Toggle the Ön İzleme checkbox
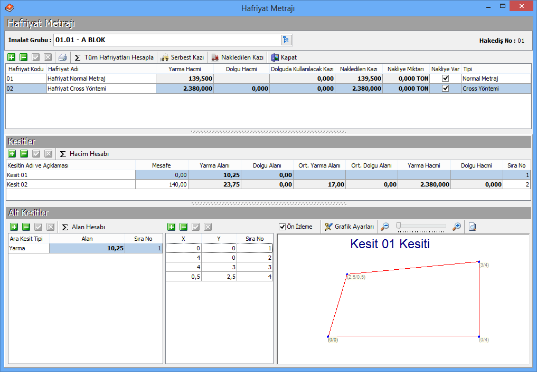Image resolution: width=537 pixels, height=372 pixels. click(282, 227)
